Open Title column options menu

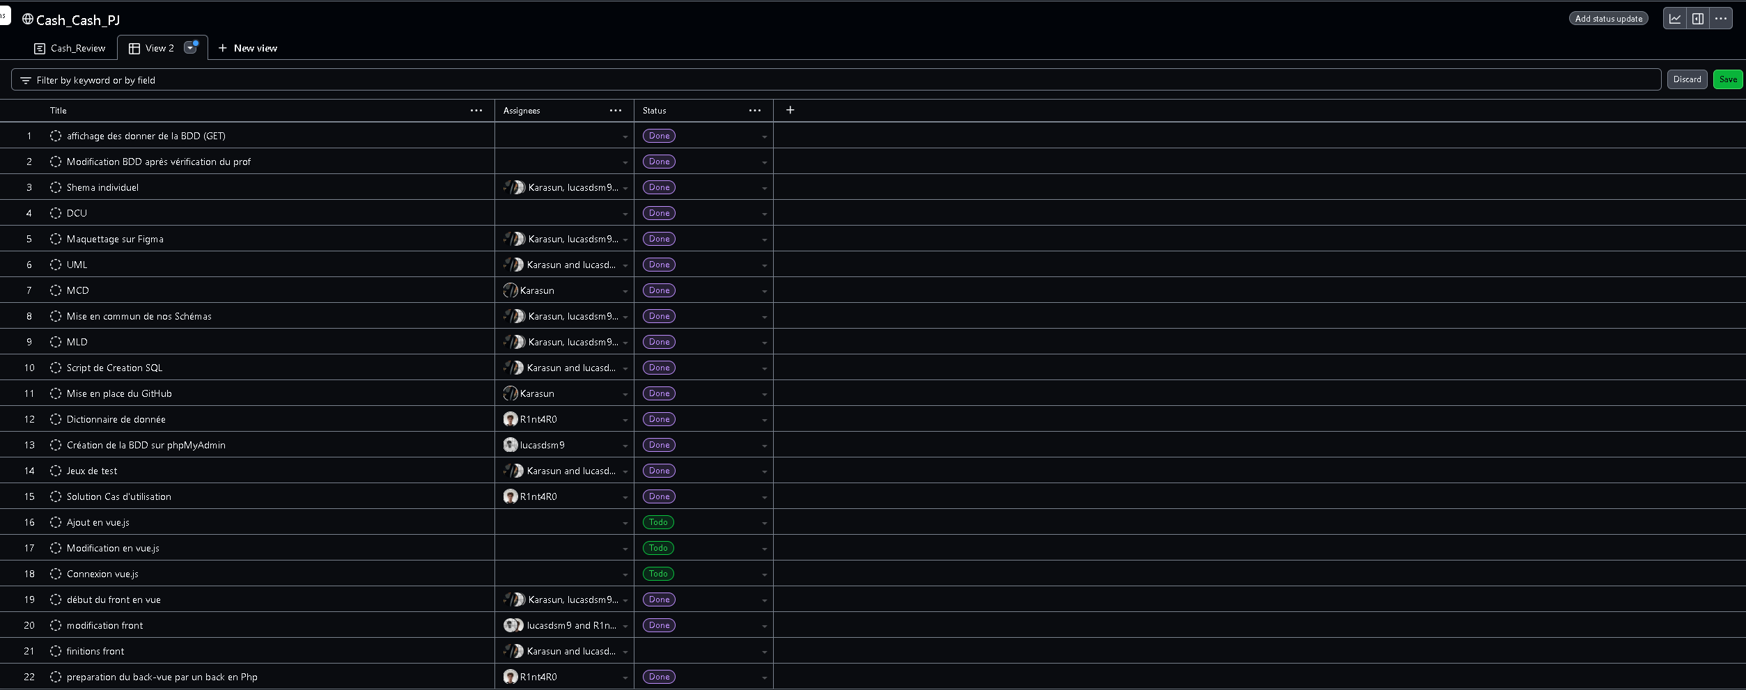[476, 111]
